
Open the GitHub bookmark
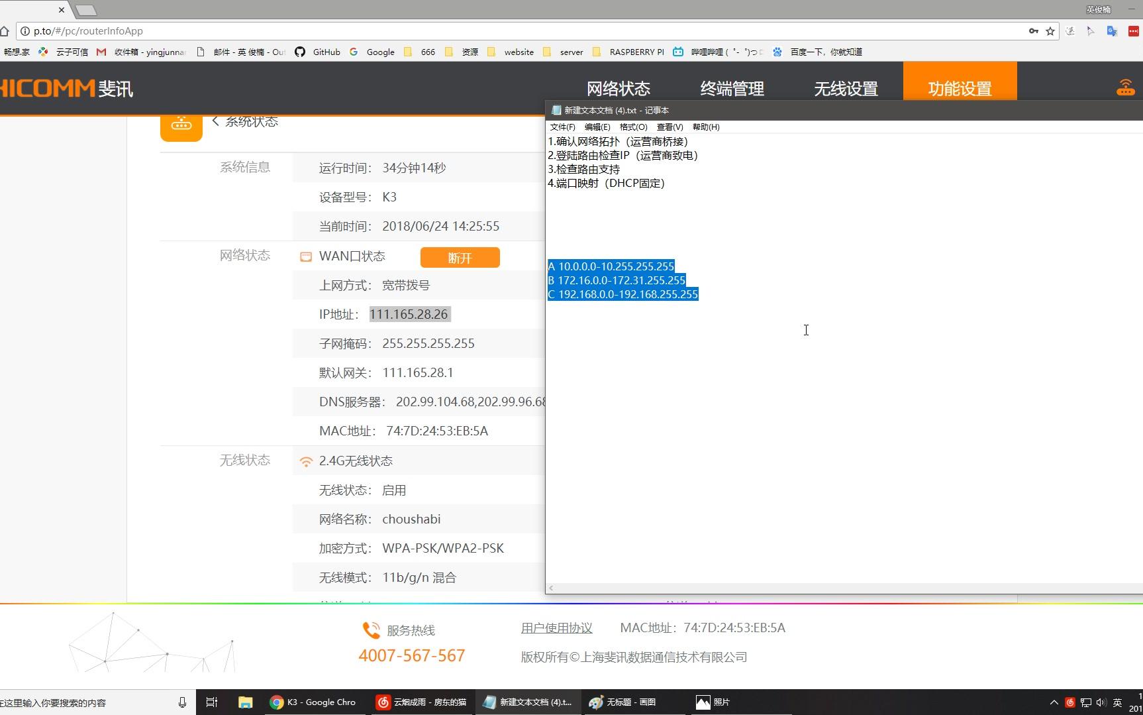[x=318, y=52]
